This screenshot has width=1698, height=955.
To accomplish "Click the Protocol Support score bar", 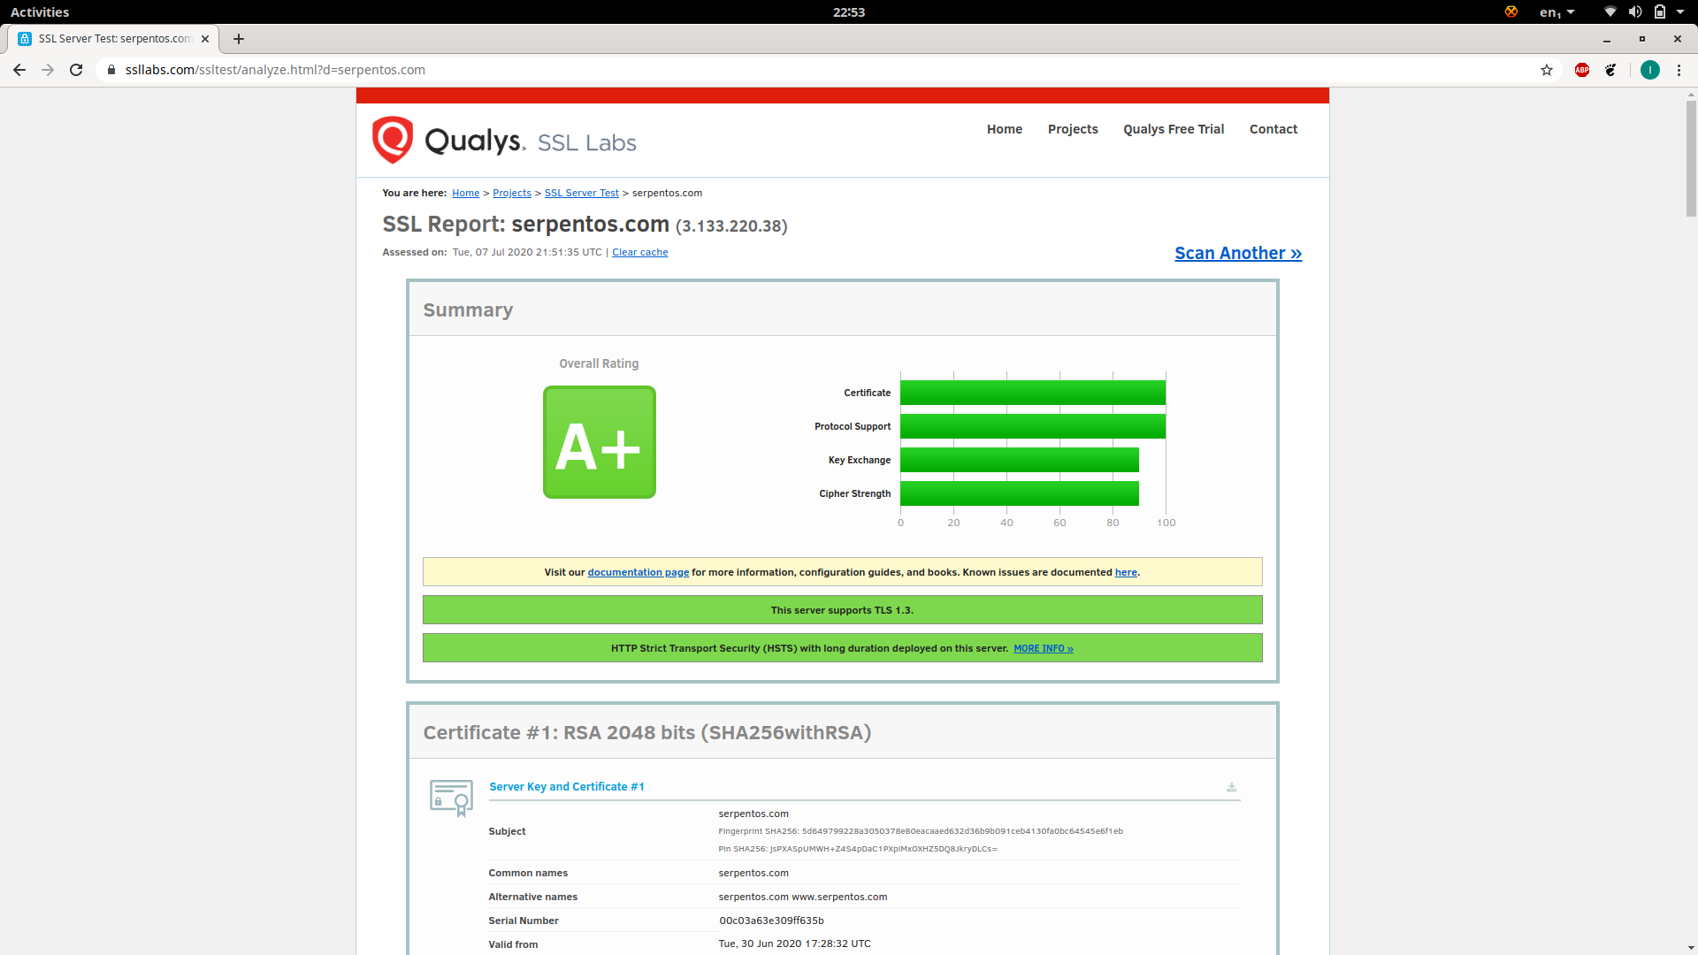I will click(x=1033, y=426).
